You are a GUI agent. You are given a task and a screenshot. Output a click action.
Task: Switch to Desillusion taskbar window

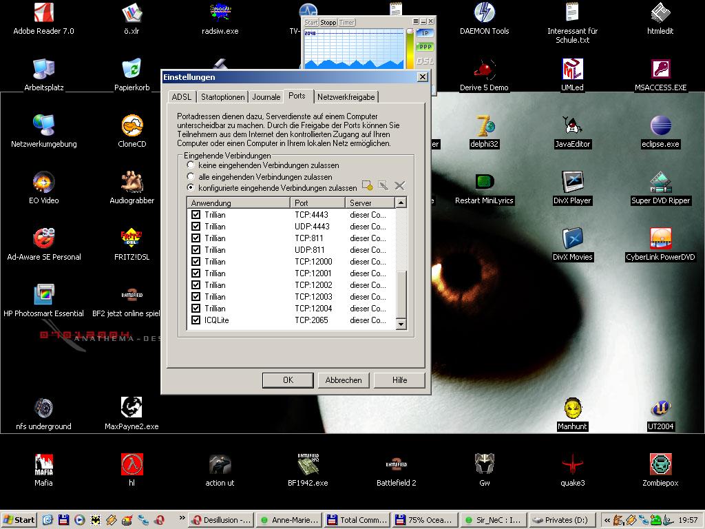coord(221,520)
